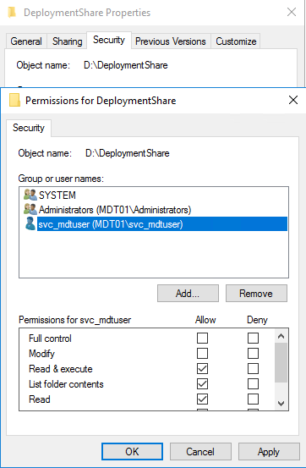Click the Administrators group icon
The image size is (306, 468).
pyautogui.click(x=30, y=209)
